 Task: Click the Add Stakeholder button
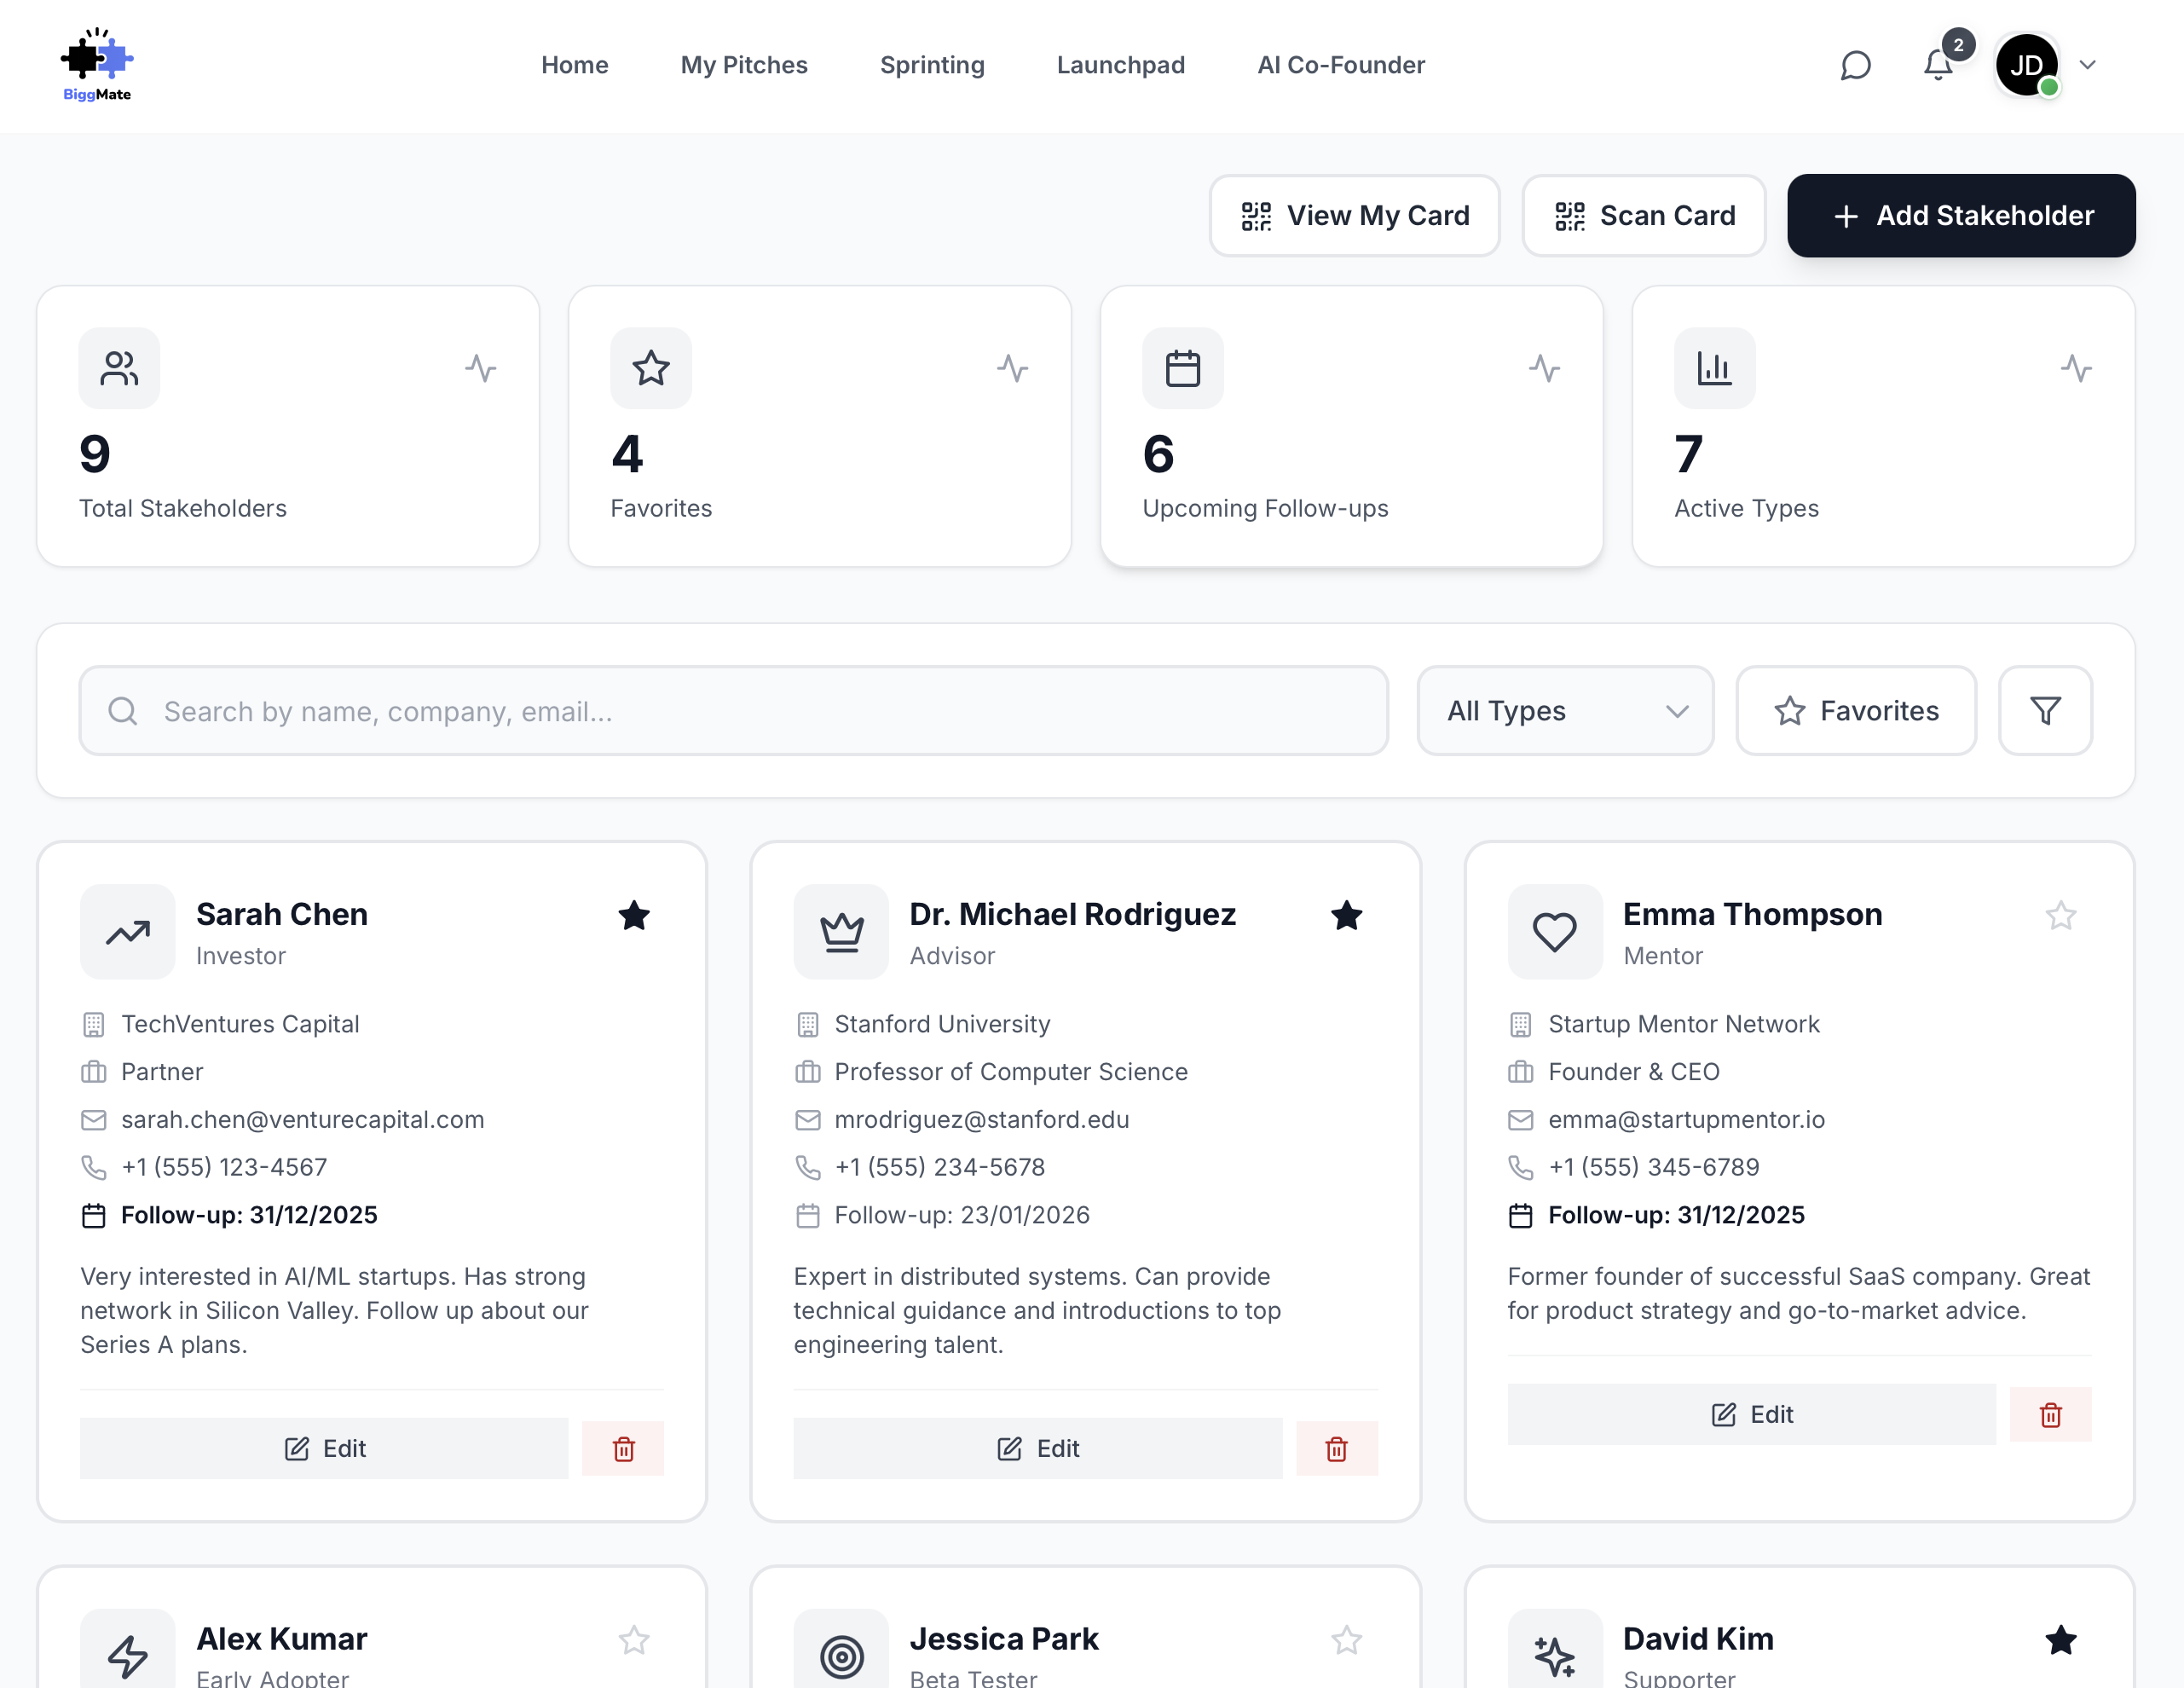tap(1961, 216)
